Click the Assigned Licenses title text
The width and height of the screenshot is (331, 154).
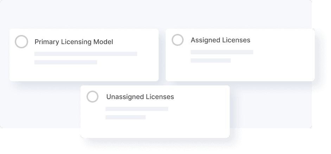pos(220,40)
